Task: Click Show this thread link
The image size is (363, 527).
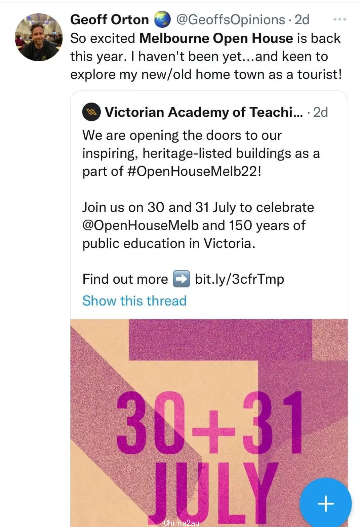Action: (134, 301)
